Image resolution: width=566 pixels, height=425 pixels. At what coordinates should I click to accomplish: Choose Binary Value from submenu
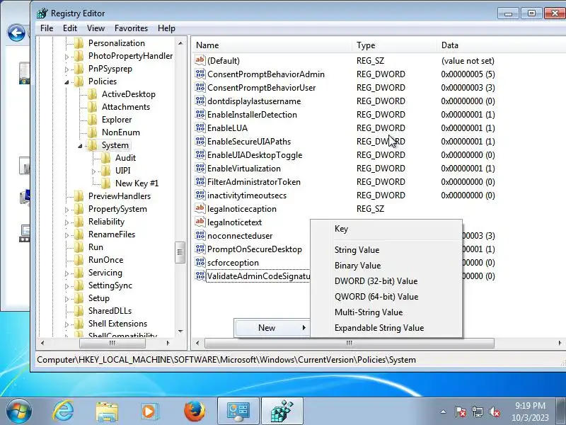[386, 265]
